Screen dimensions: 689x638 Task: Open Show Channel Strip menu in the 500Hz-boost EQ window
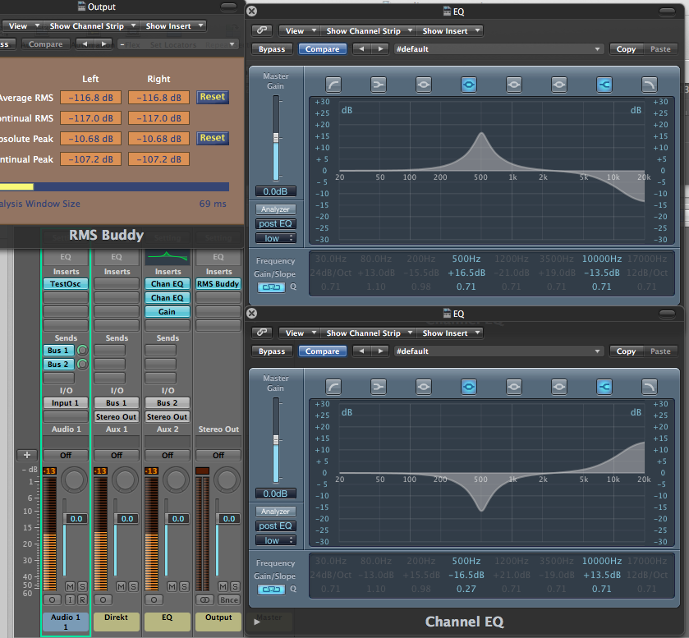tap(368, 31)
